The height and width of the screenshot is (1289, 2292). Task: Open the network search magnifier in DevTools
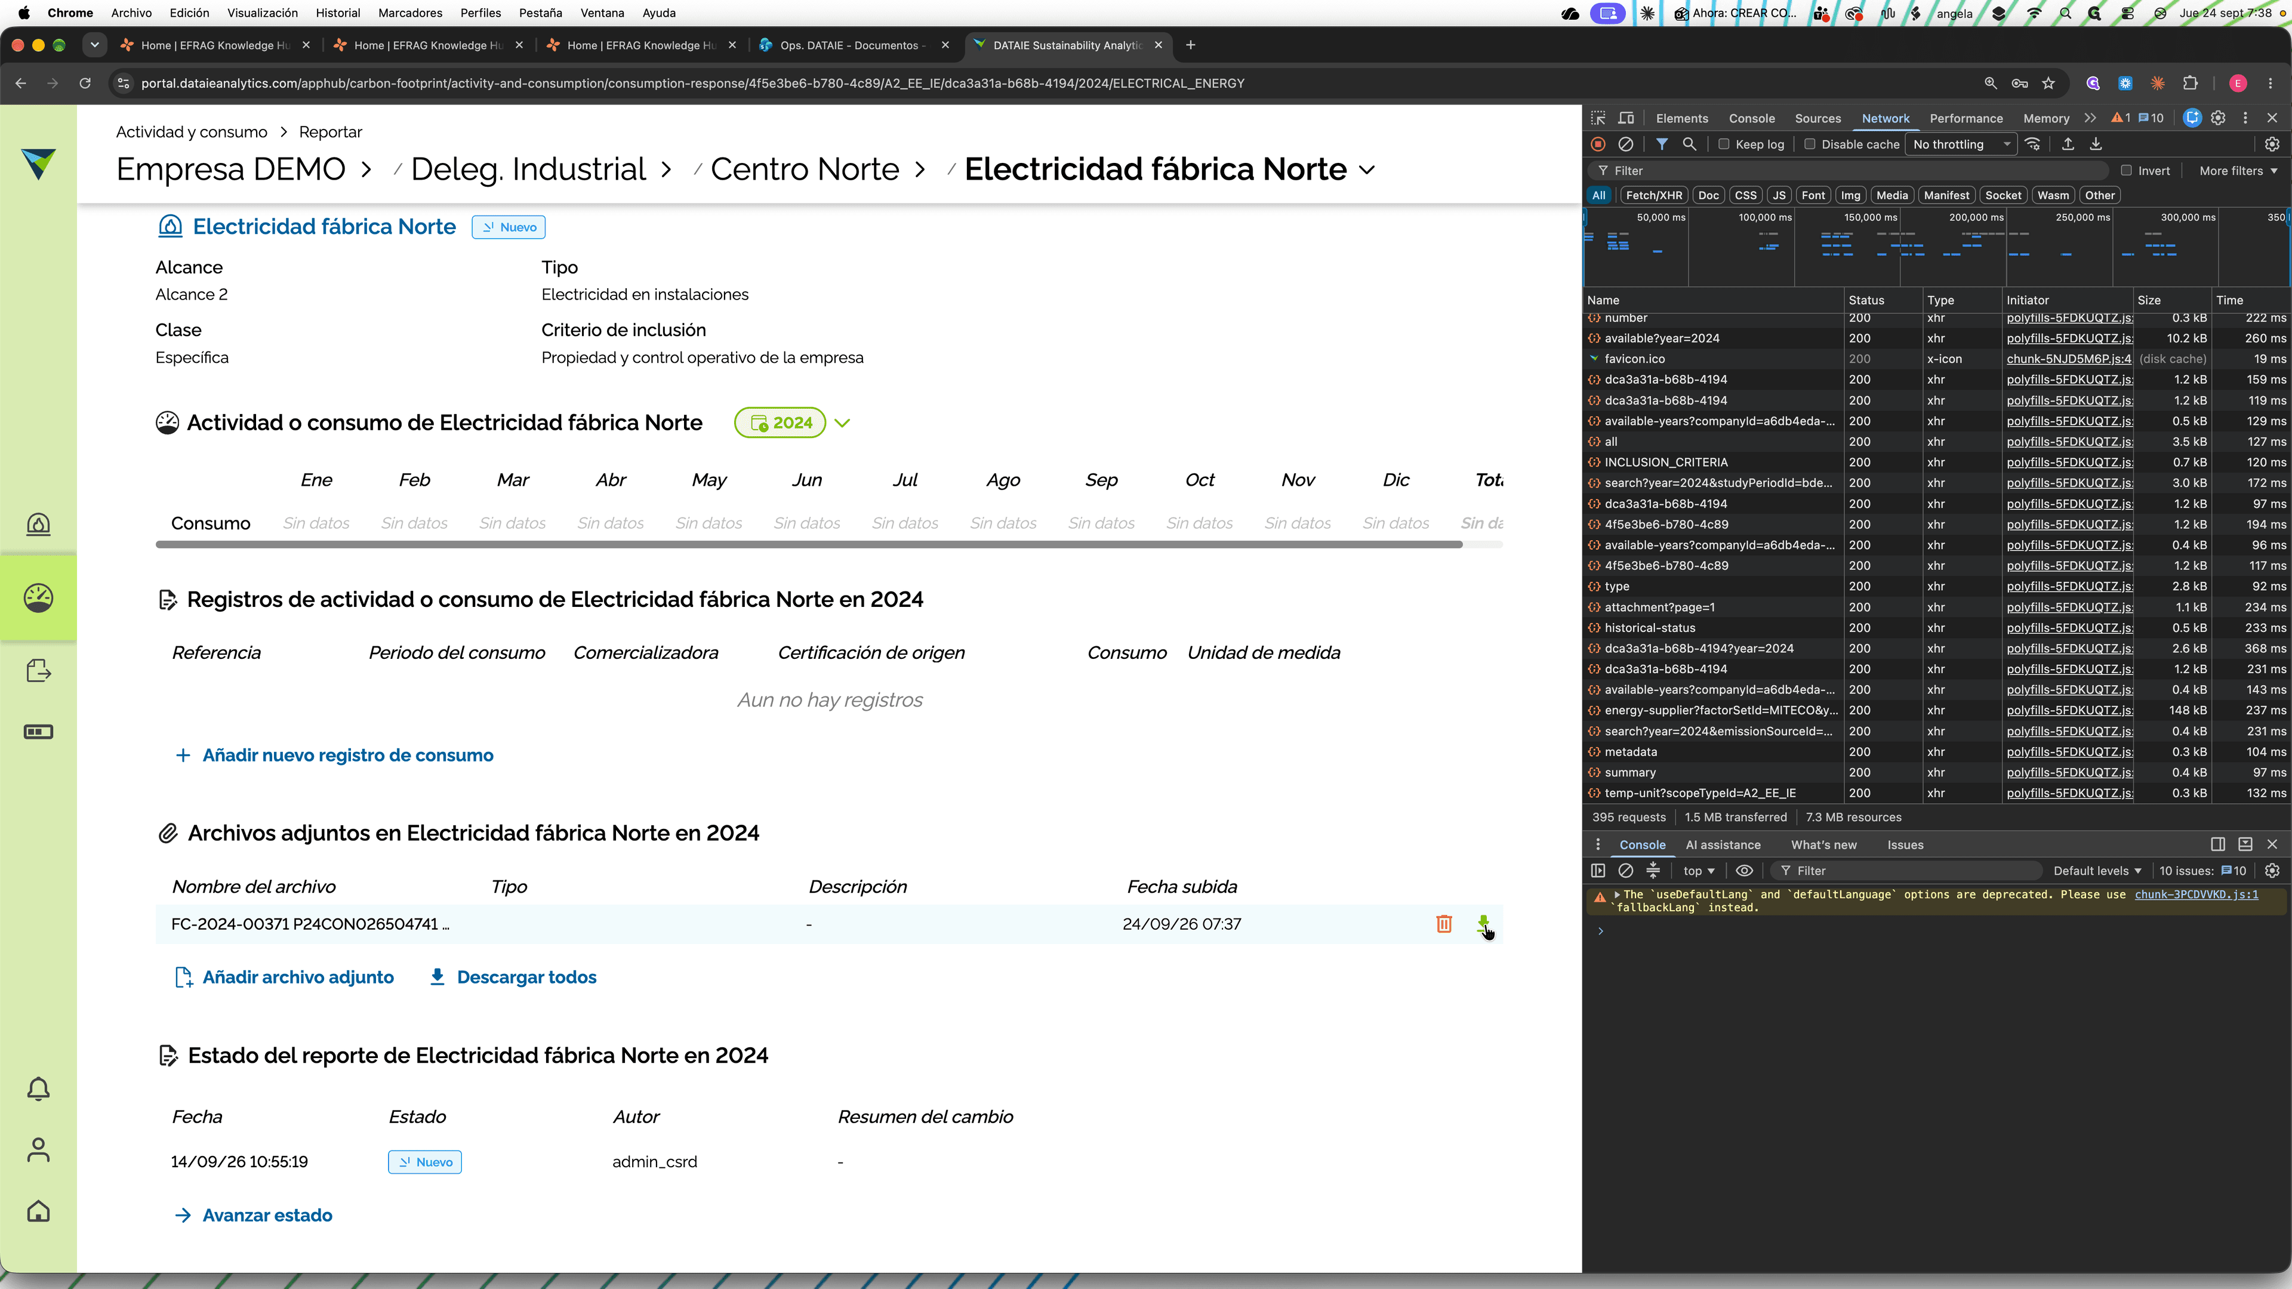point(1689,144)
